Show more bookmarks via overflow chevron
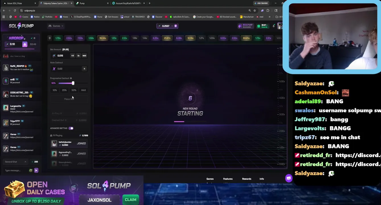This screenshot has width=381, height=205. click(x=269, y=17)
